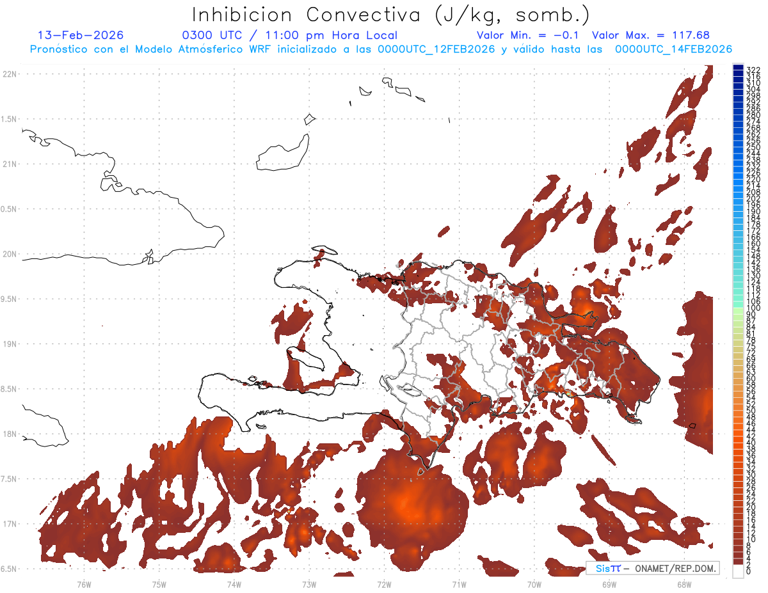Click the 'Valor Max. = 117.68' readout

tap(651, 35)
